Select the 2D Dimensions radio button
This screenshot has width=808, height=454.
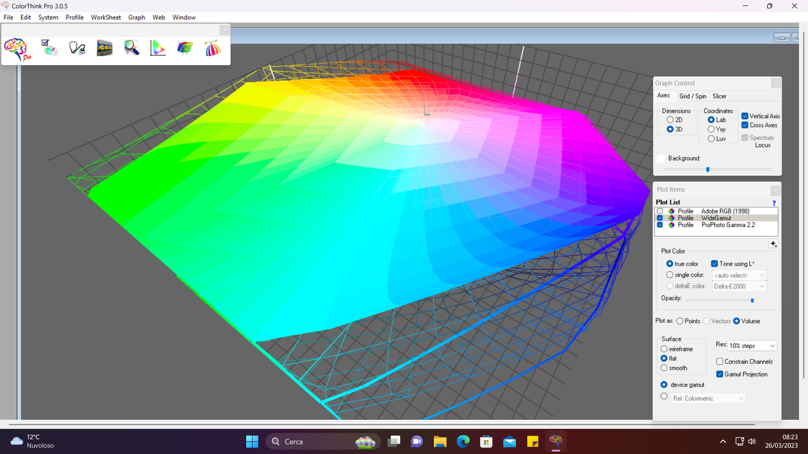(669, 119)
